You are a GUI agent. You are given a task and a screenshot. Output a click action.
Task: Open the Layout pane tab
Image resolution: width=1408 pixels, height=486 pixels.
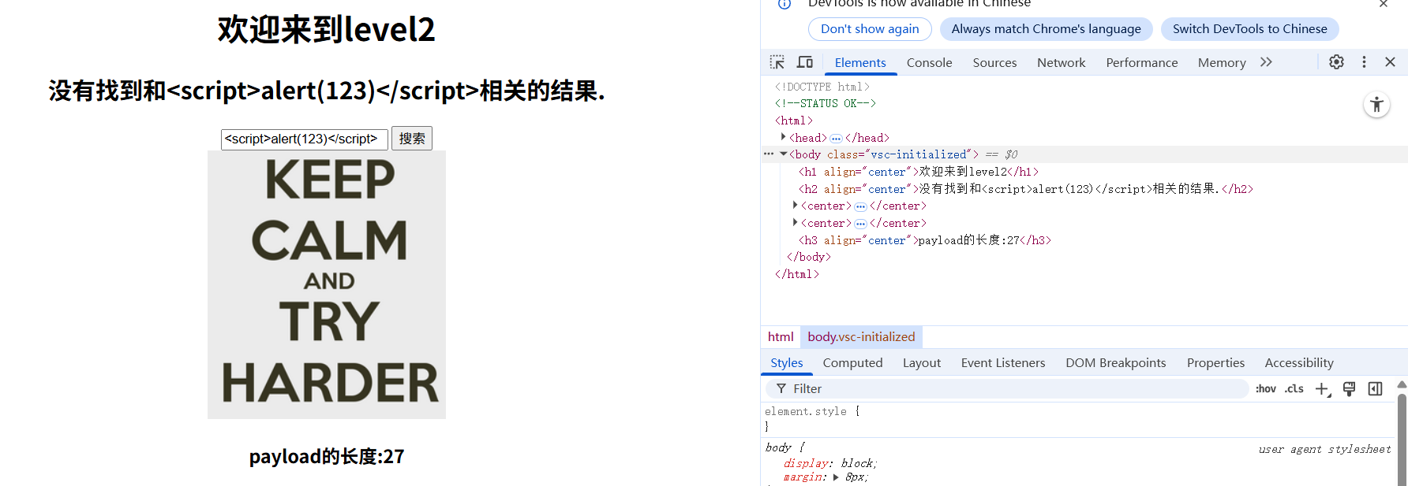pyautogui.click(x=922, y=363)
